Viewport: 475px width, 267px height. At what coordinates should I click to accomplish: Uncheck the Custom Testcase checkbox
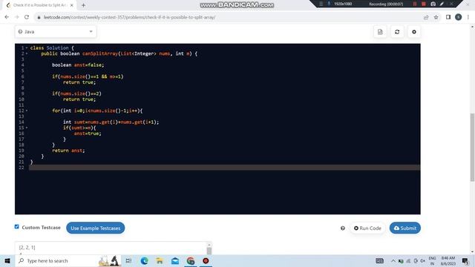16,227
